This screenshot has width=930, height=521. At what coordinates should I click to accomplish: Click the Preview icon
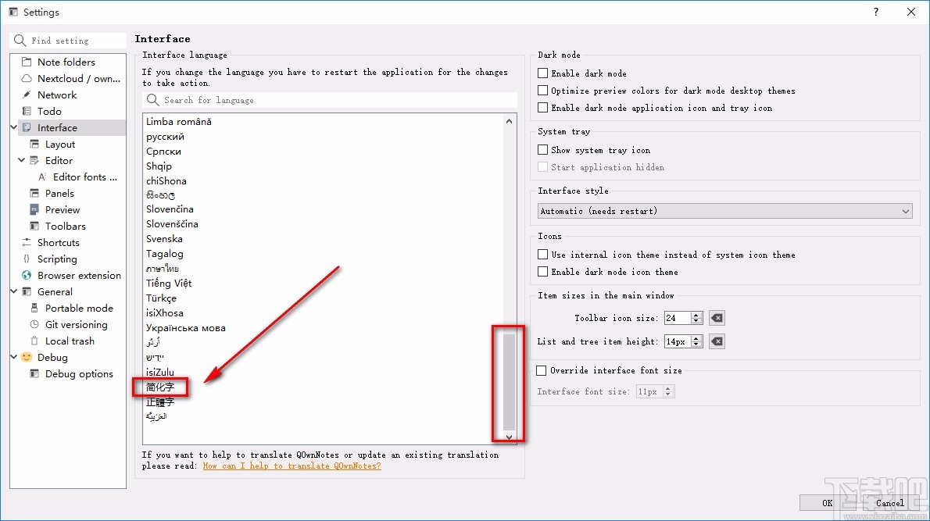pyautogui.click(x=34, y=210)
